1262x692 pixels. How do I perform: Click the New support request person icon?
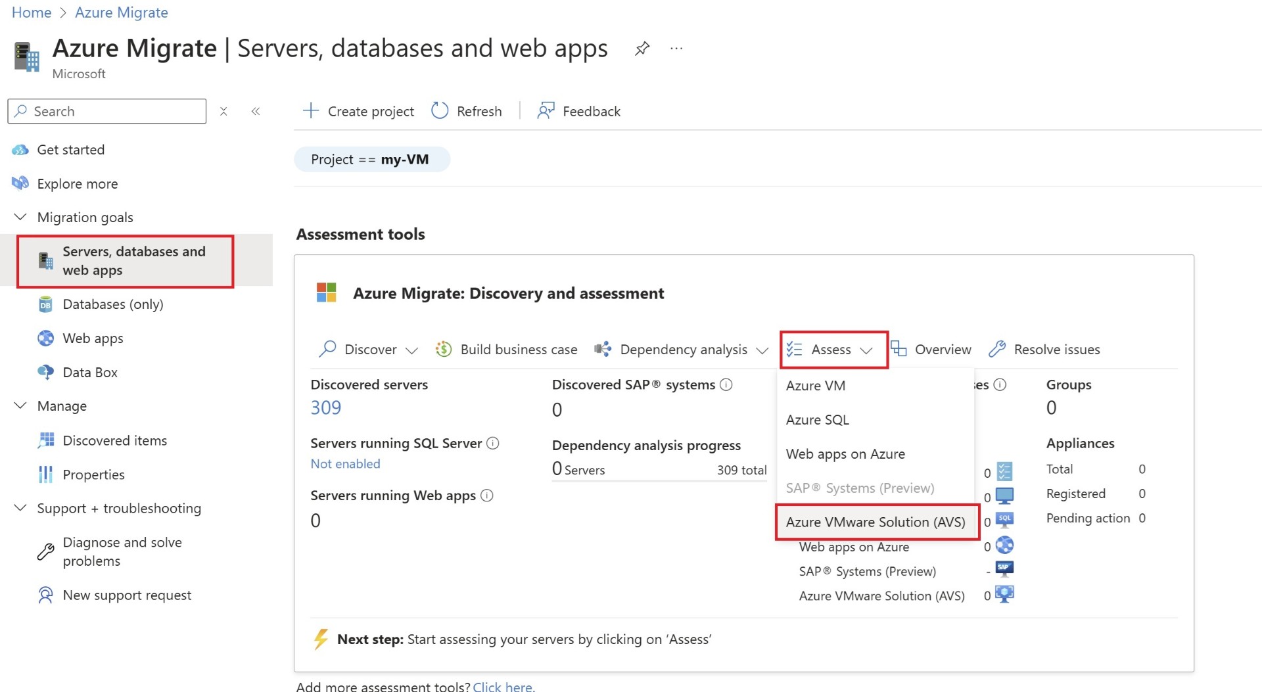[x=45, y=595]
